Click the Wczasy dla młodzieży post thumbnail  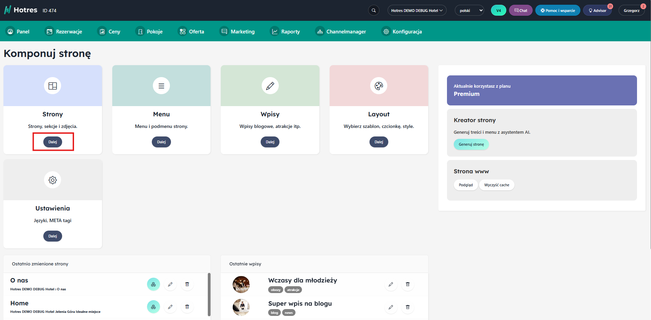(x=241, y=285)
